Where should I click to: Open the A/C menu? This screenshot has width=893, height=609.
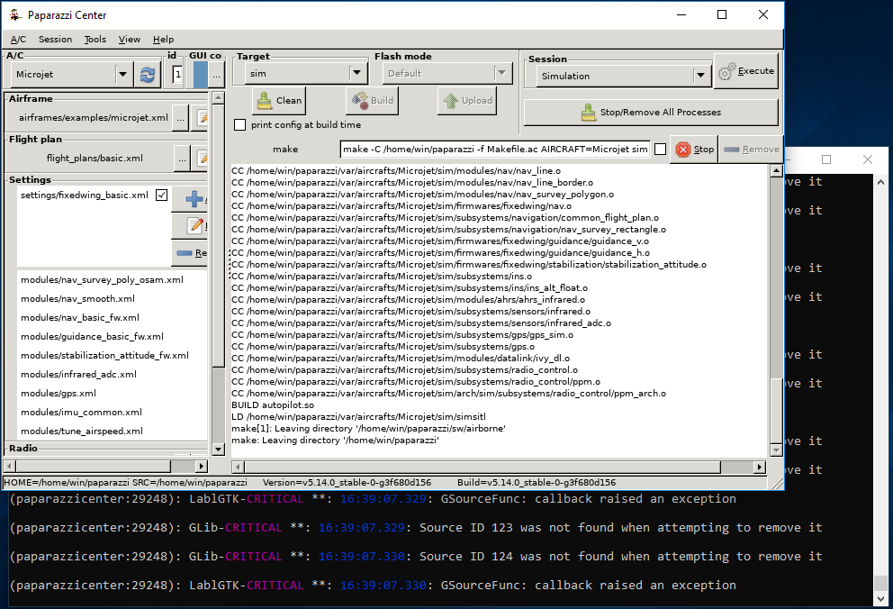[x=18, y=40]
